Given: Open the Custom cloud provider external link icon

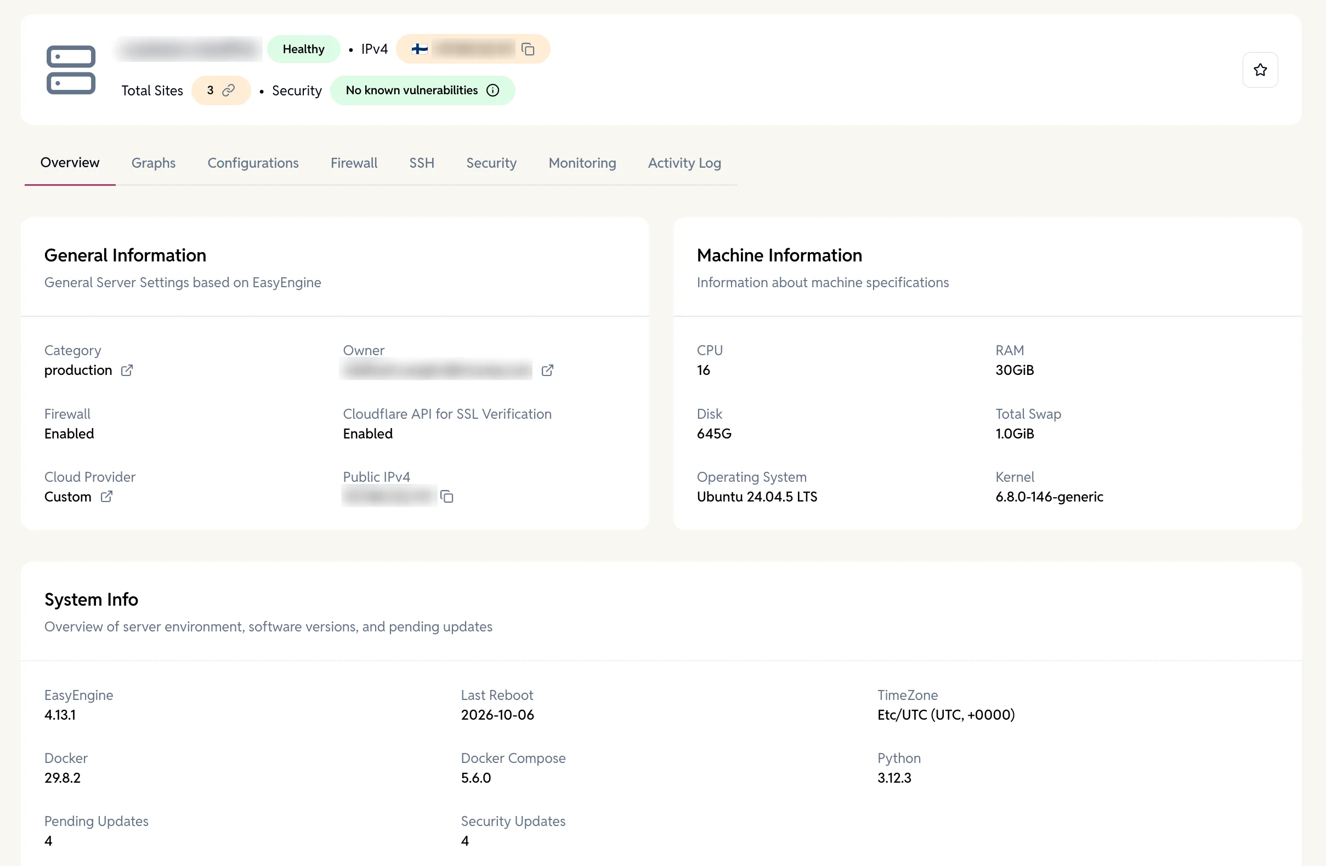Looking at the screenshot, I should coord(106,496).
